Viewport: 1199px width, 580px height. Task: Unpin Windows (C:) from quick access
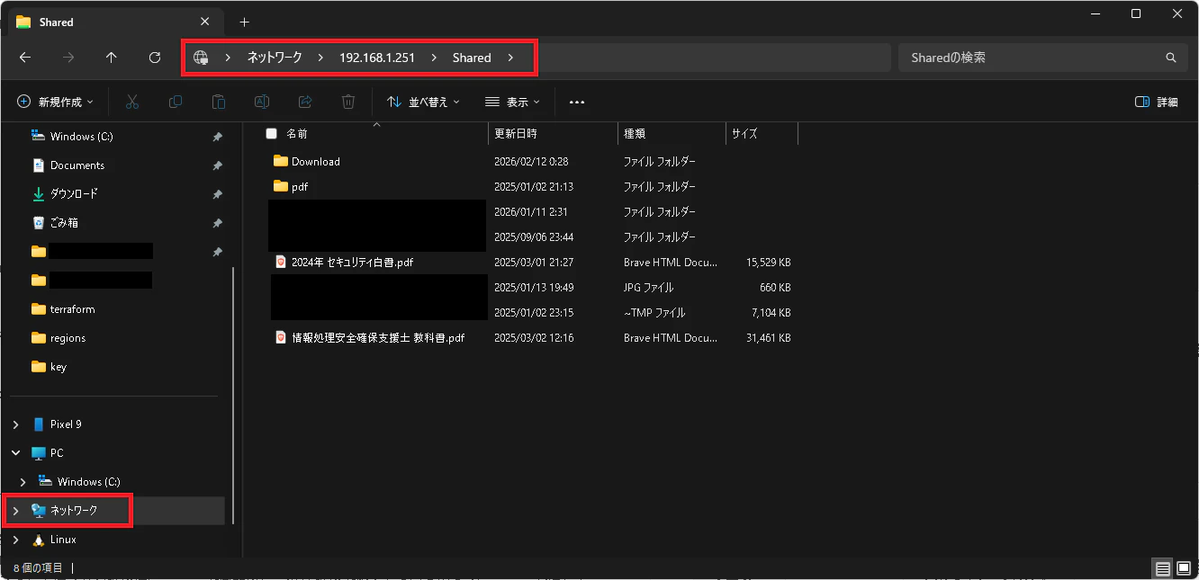(217, 137)
